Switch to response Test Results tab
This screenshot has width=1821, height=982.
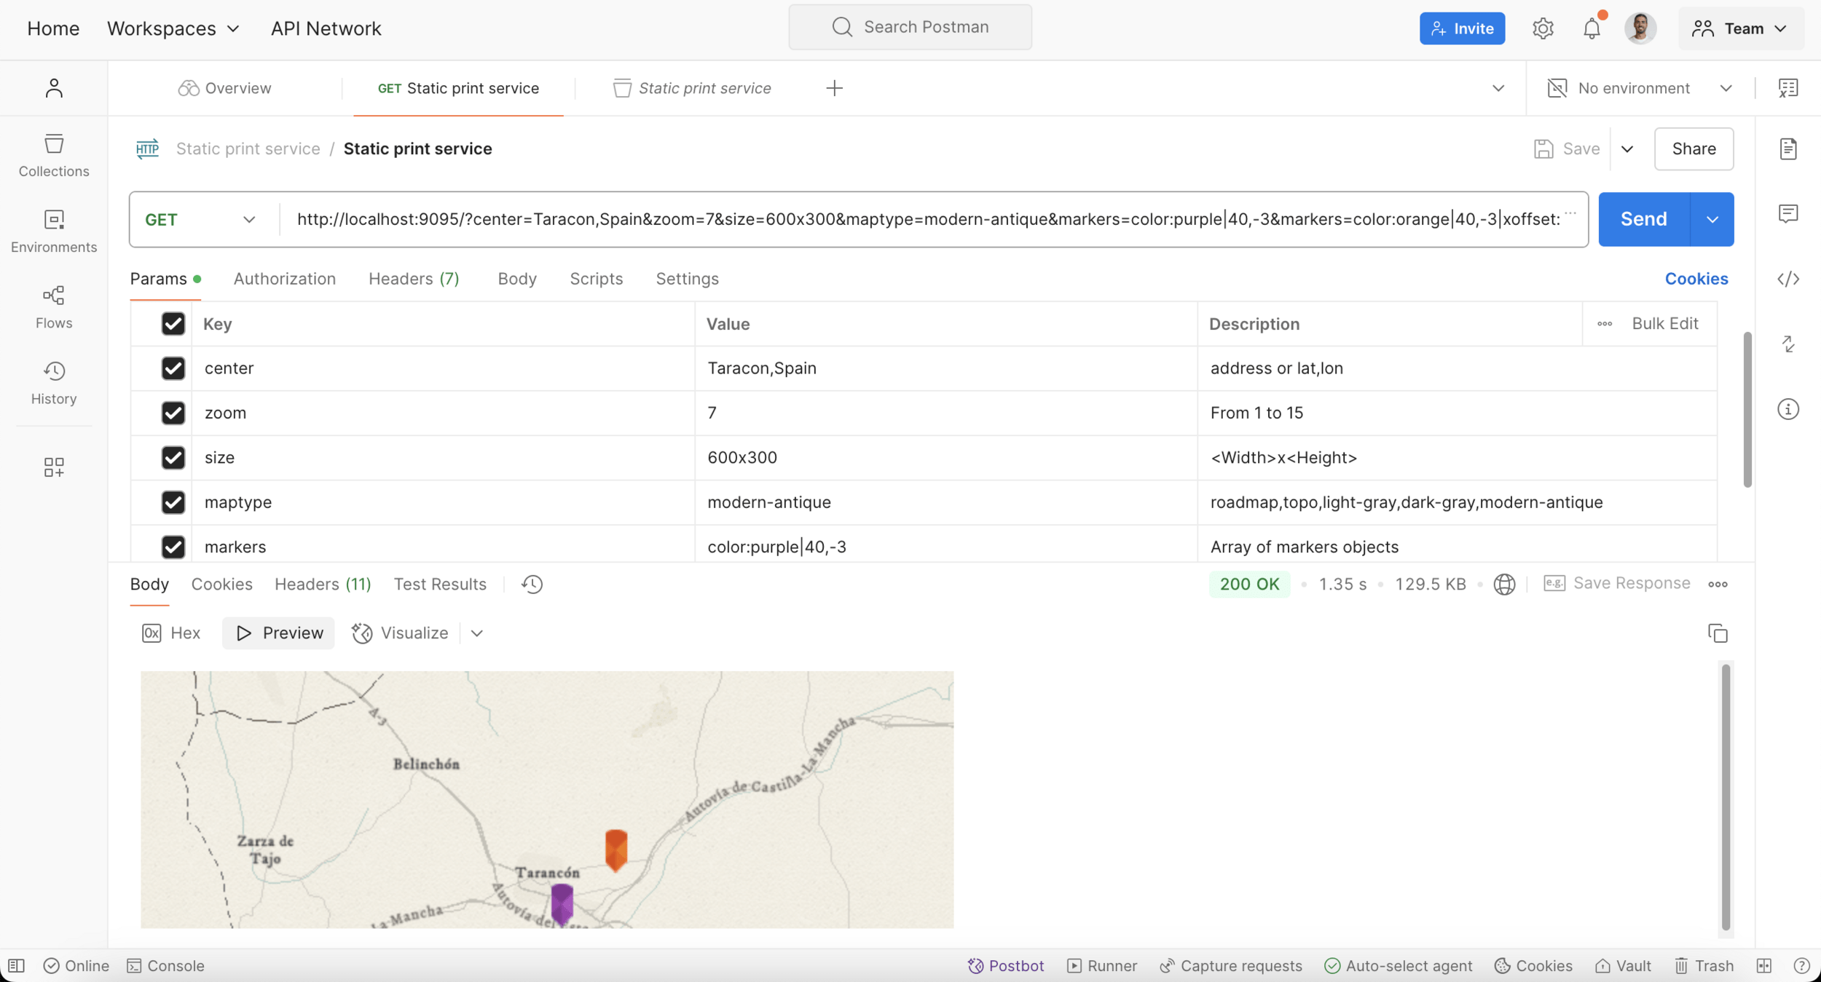coord(440,585)
